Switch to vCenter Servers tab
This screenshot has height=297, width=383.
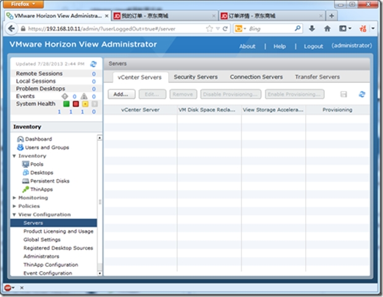140,77
